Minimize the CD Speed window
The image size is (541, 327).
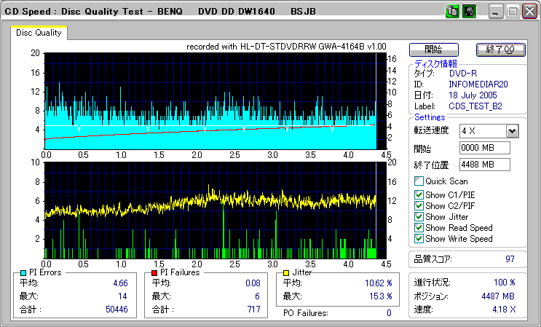(496, 12)
